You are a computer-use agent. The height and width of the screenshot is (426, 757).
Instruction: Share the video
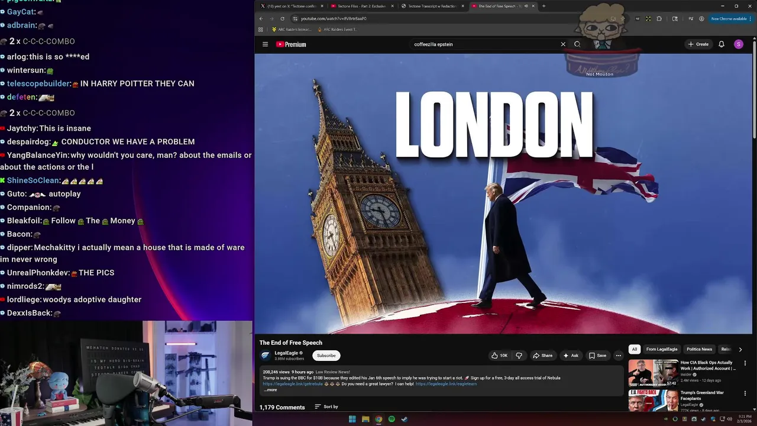coord(542,356)
